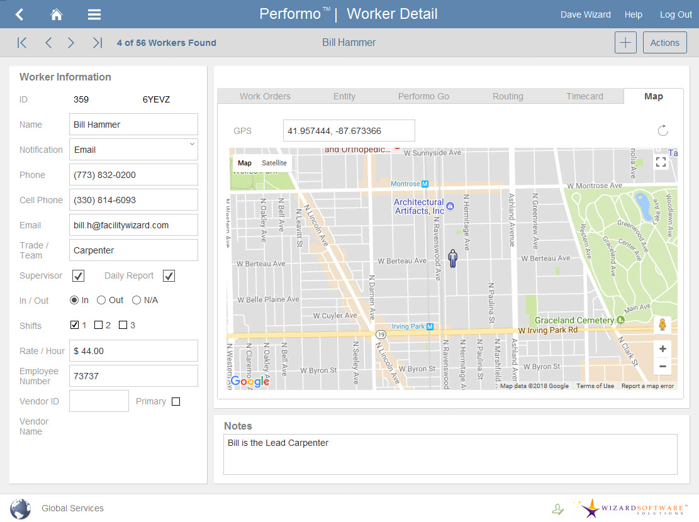Zoom in on the map

click(663, 349)
